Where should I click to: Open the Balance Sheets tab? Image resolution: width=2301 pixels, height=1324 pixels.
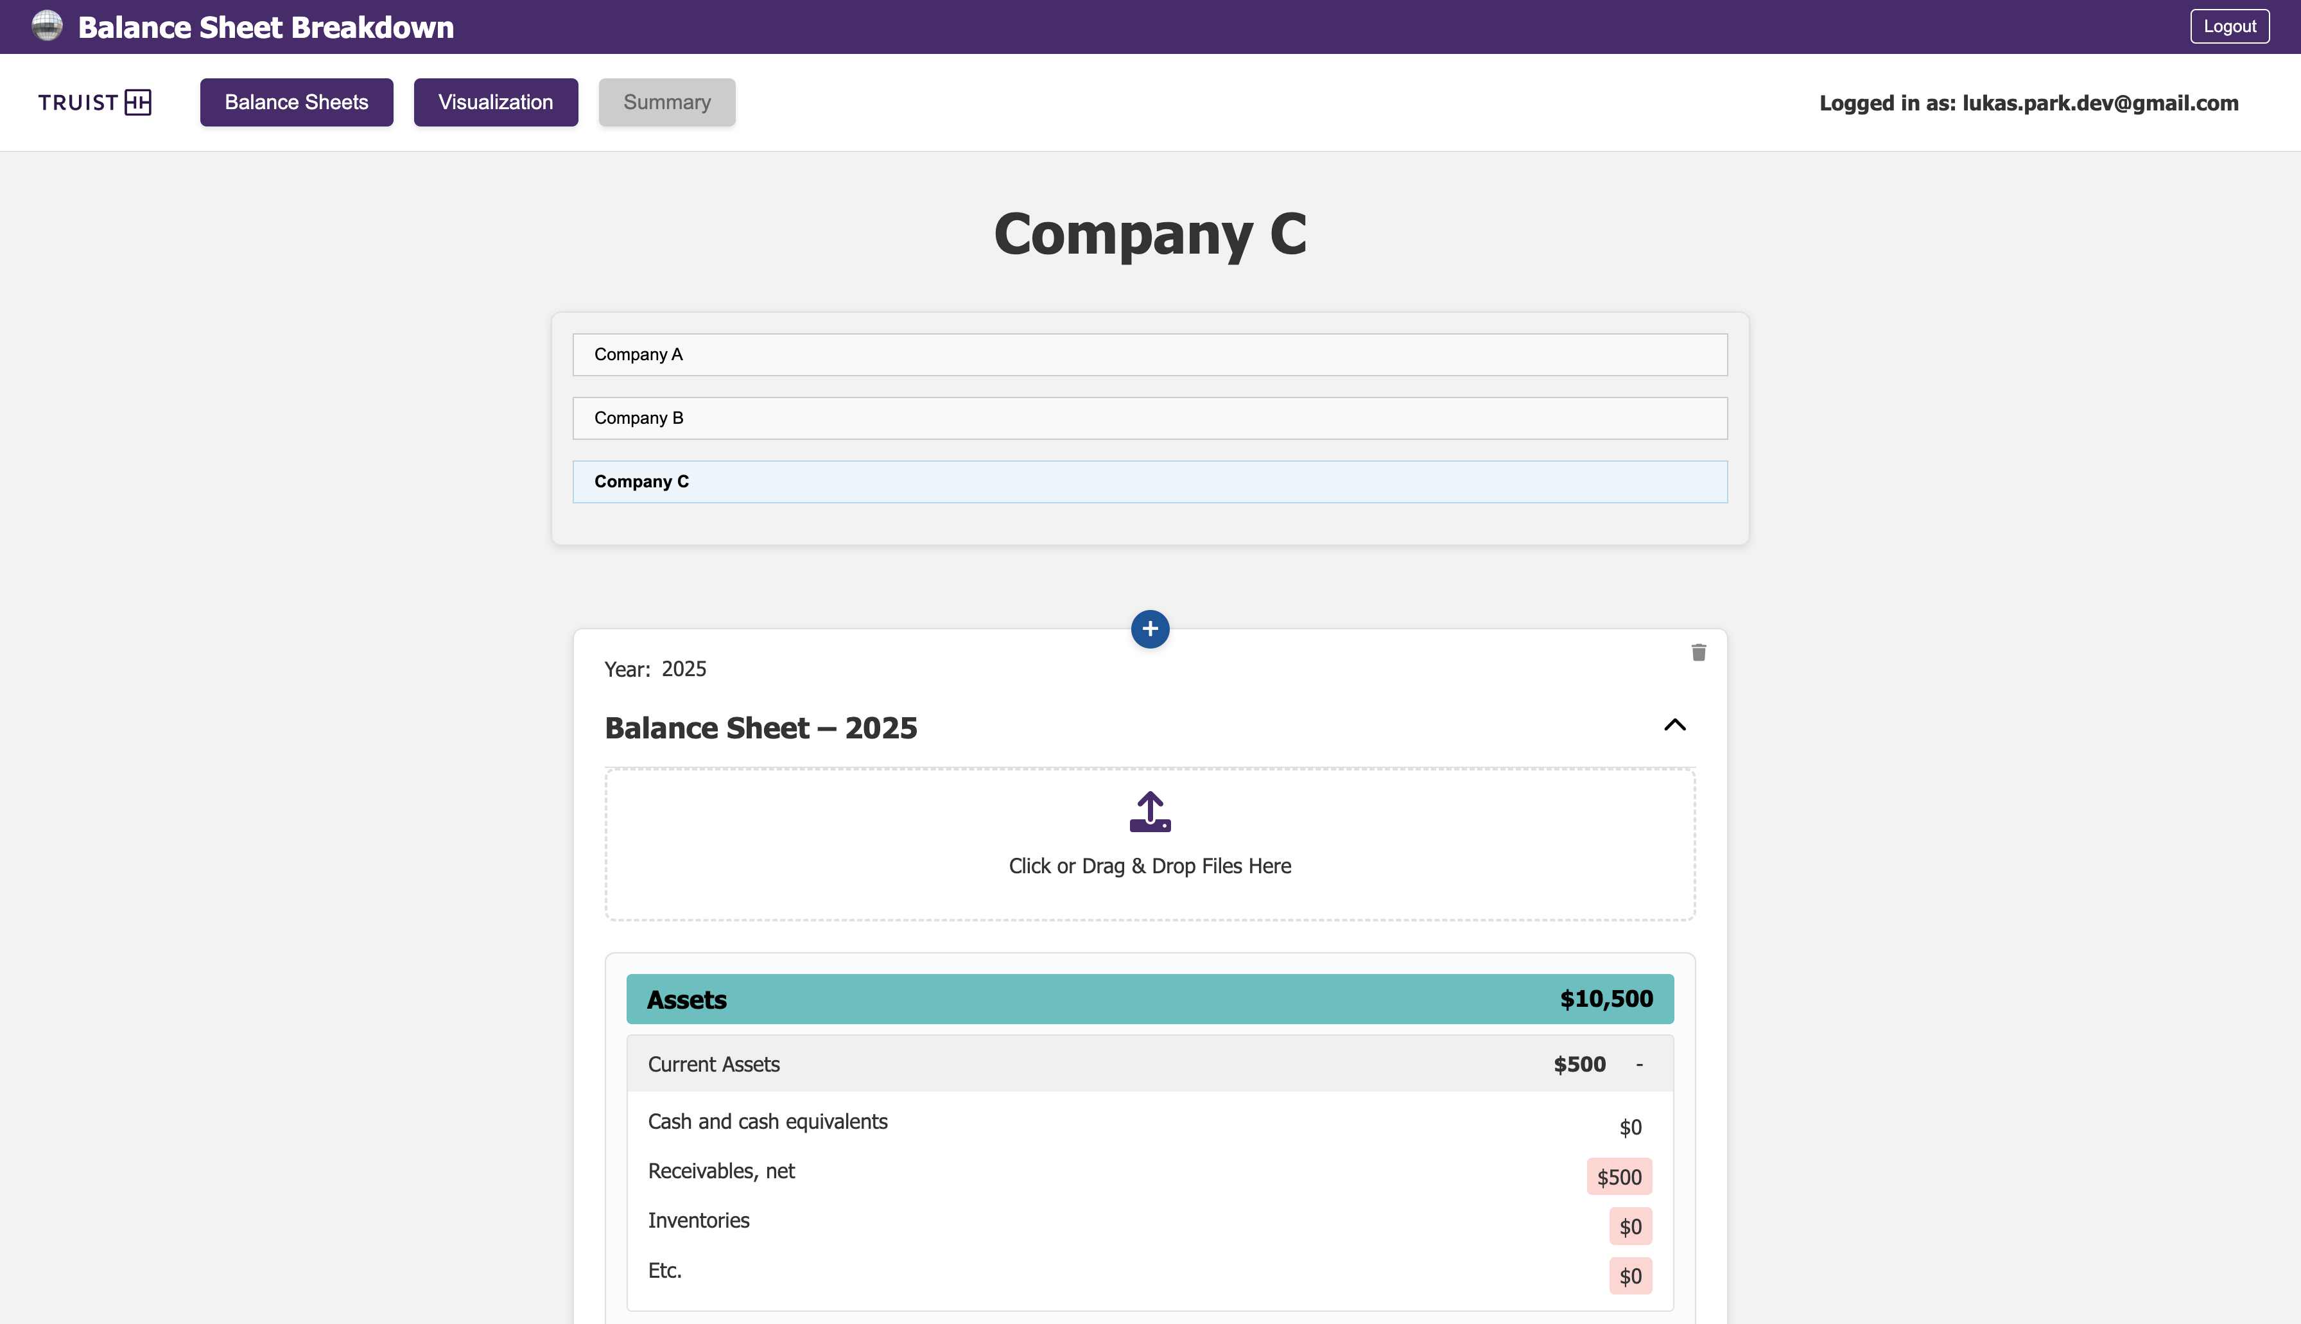(x=297, y=102)
